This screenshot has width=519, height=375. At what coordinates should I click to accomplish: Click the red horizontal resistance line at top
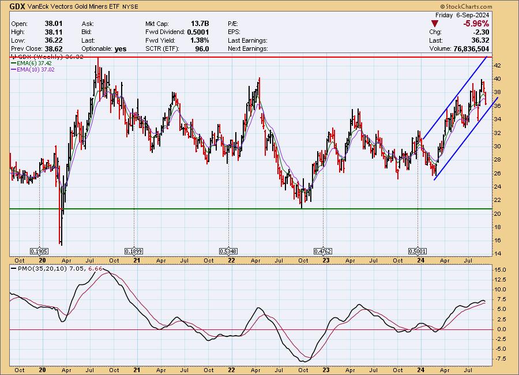(x=251, y=57)
